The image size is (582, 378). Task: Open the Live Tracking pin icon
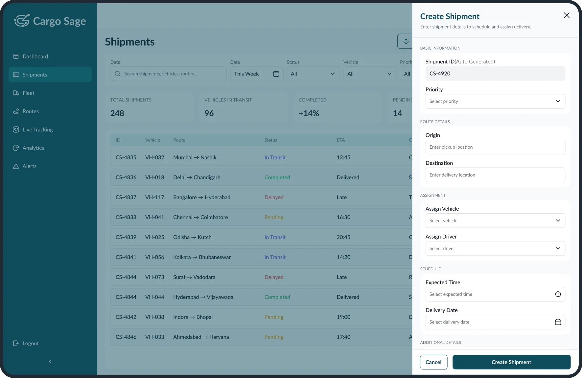(x=15, y=129)
